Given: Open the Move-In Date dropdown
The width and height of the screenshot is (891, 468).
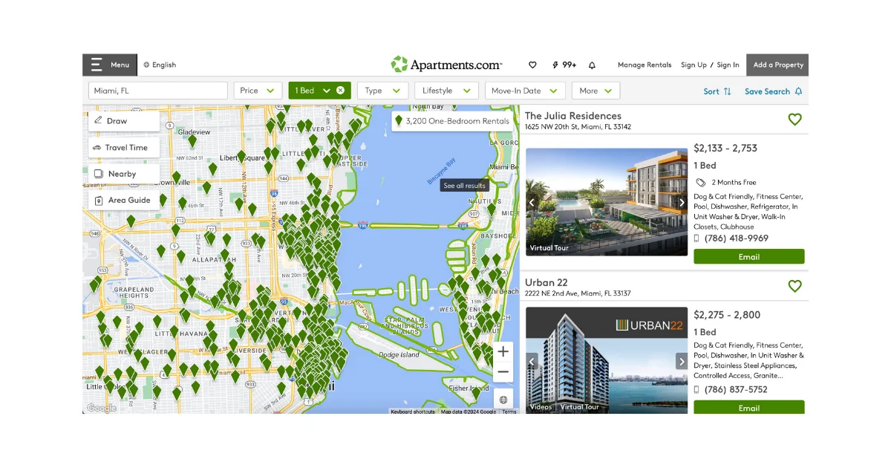Looking at the screenshot, I should (x=525, y=91).
